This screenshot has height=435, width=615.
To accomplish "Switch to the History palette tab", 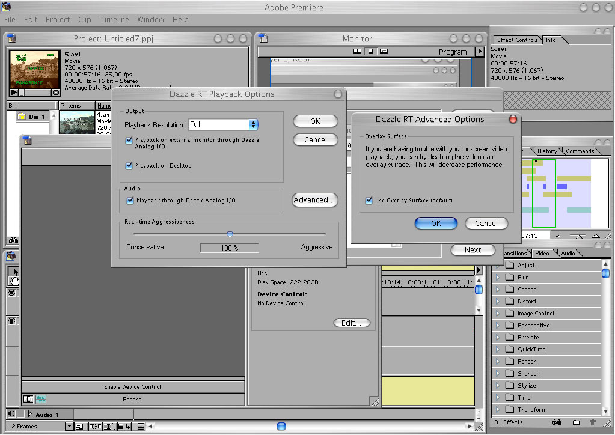I will point(547,151).
